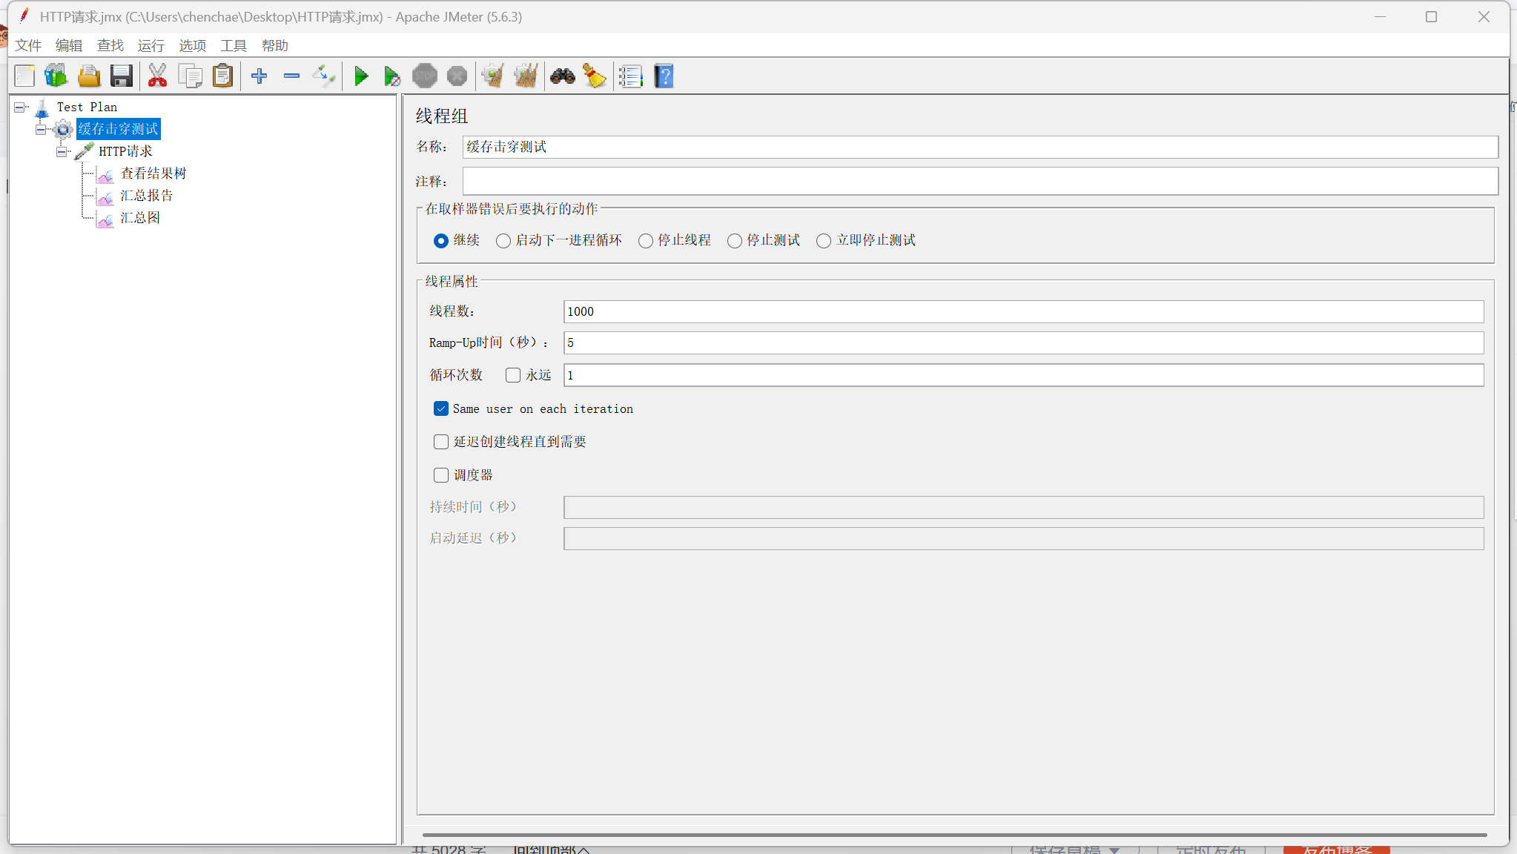Open the 运行 menu
The width and height of the screenshot is (1517, 854).
(x=151, y=45)
